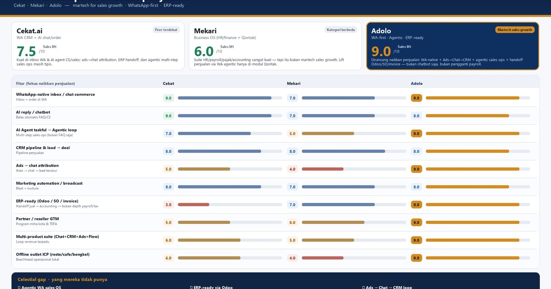Image resolution: width=551 pixels, height=289 pixels.
Task: Select "Ads → chat attribution" row label
Action: pos(37,166)
